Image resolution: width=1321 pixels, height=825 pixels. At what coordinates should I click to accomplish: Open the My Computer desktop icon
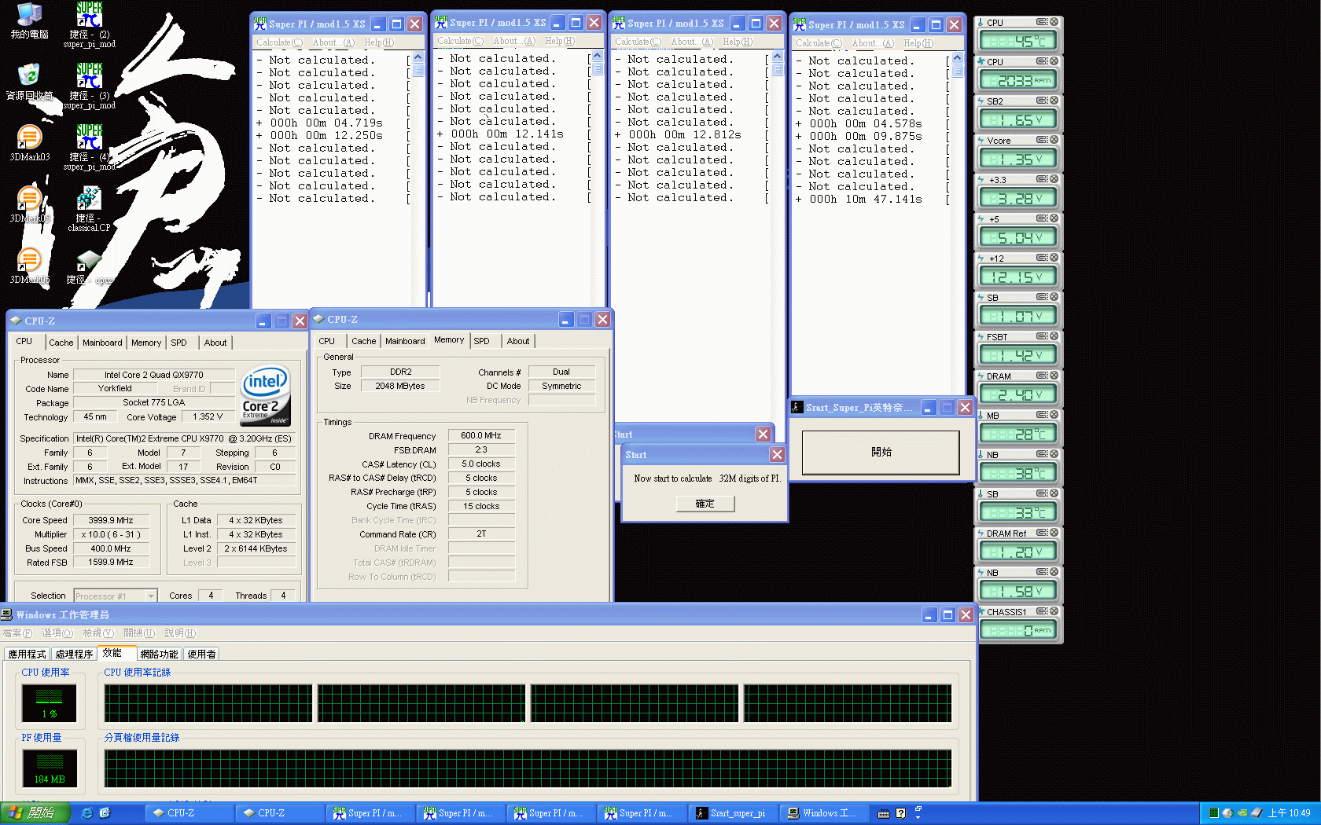(x=29, y=20)
